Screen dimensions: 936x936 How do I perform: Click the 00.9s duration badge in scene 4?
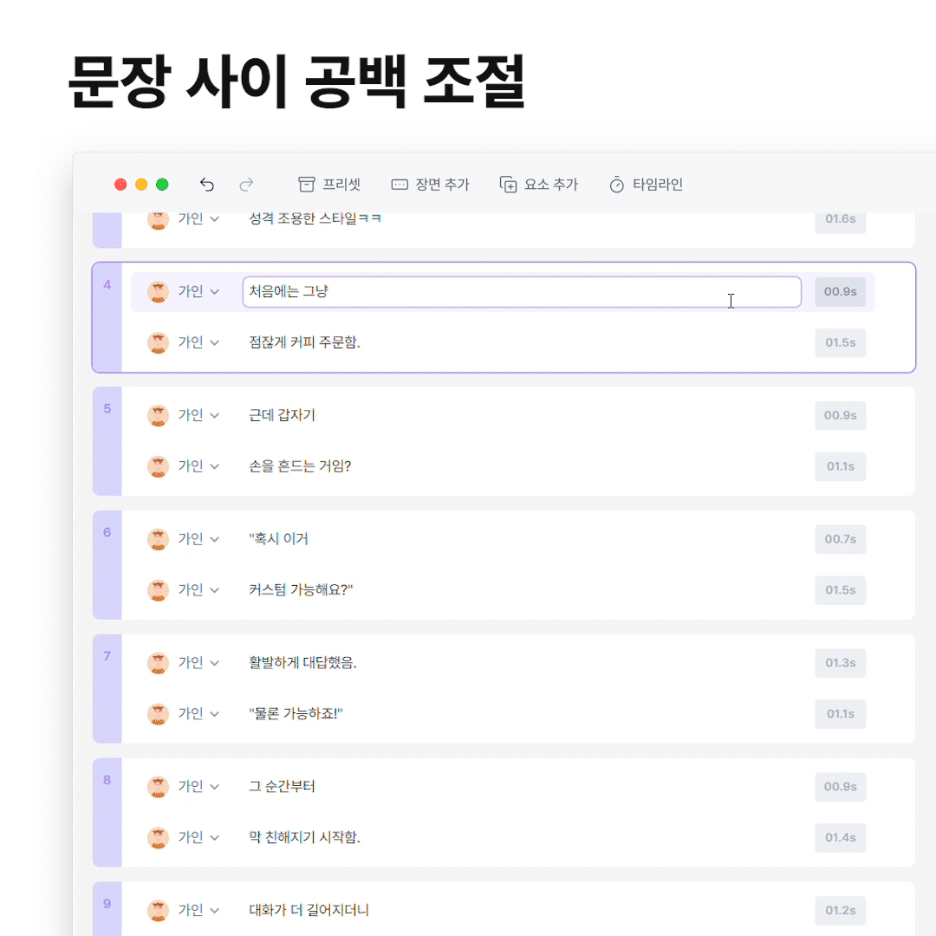pos(840,292)
